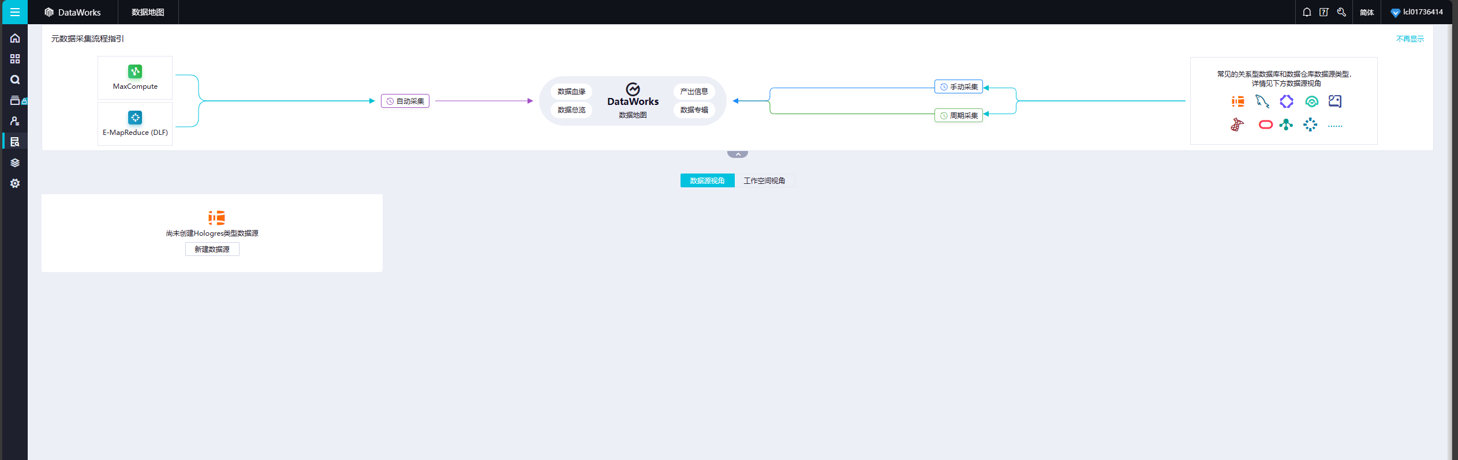The width and height of the screenshot is (1458, 460).
Task: Open the sidebar four-squares grid icon
Action: 15,59
